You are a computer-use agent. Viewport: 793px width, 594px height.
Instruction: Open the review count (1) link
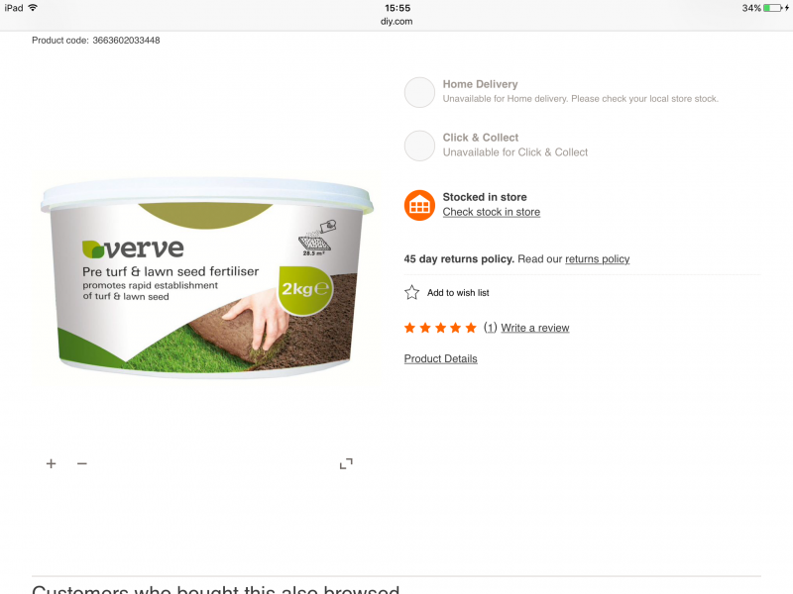[x=490, y=328]
